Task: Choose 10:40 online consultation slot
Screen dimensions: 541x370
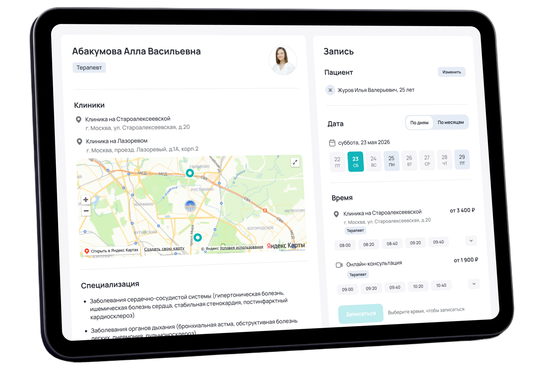Action: pos(441,285)
